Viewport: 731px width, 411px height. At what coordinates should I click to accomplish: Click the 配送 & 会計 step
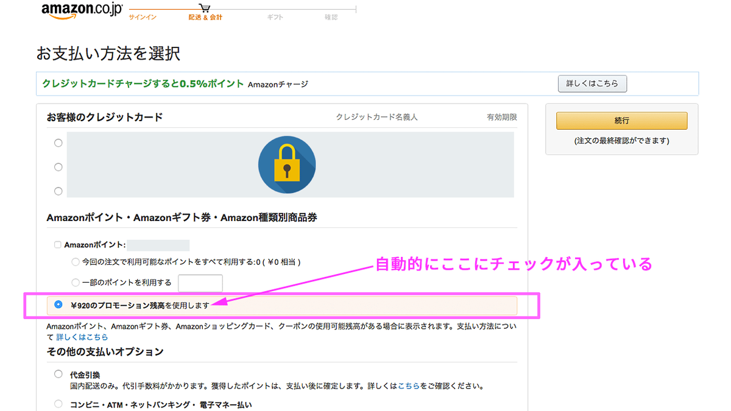(x=205, y=18)
